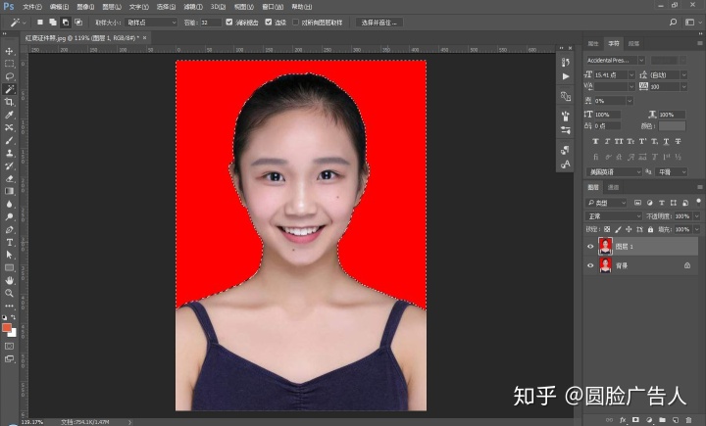The height and width of the screenshot is (426, 706).
Task: Swap foreground and background colors arrow
Action: pos(14,317)
